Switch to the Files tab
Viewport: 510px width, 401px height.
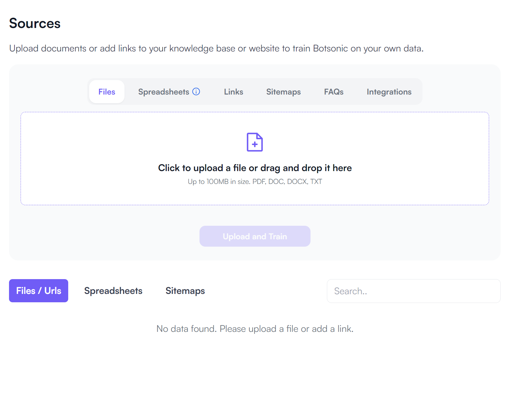(x=107, y=92)
